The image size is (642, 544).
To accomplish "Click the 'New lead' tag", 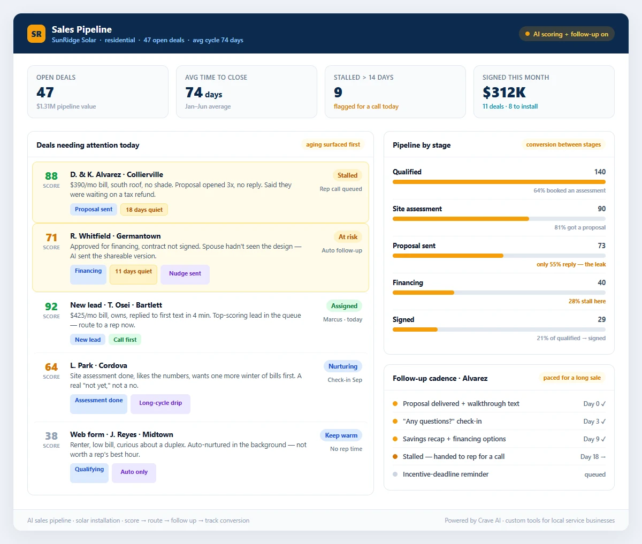I will 88,340.
